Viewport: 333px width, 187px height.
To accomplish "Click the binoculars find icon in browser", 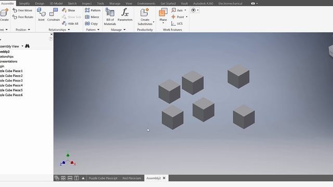I will tap(27, 46).
